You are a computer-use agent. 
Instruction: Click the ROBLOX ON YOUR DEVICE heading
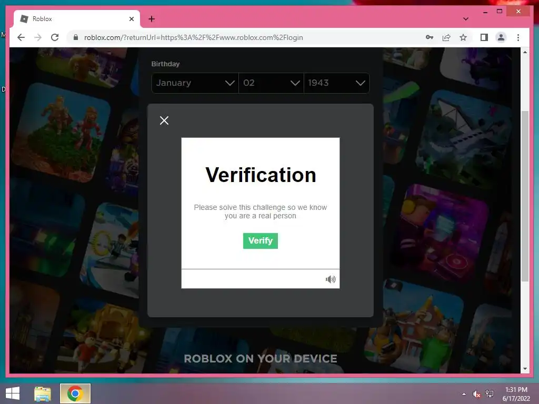[260, 359]
